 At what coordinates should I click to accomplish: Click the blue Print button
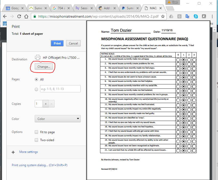[57, 43]
